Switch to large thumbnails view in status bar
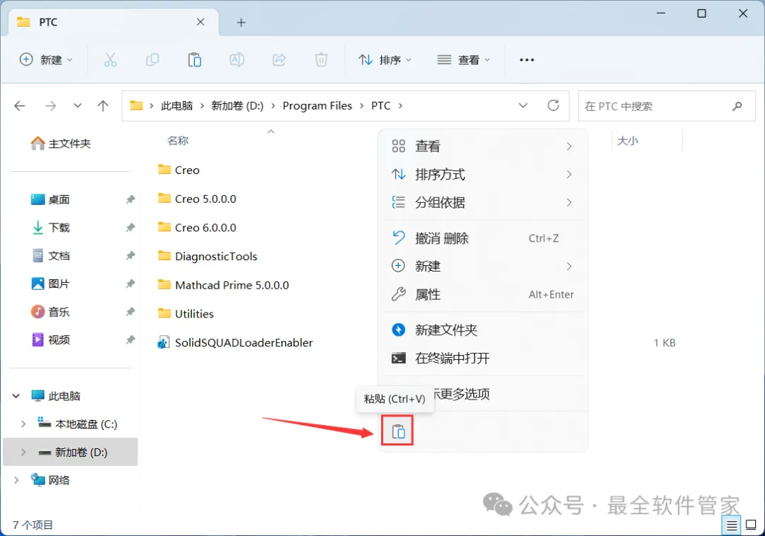Viewport: 765px width, 536px height. [752, 525]
